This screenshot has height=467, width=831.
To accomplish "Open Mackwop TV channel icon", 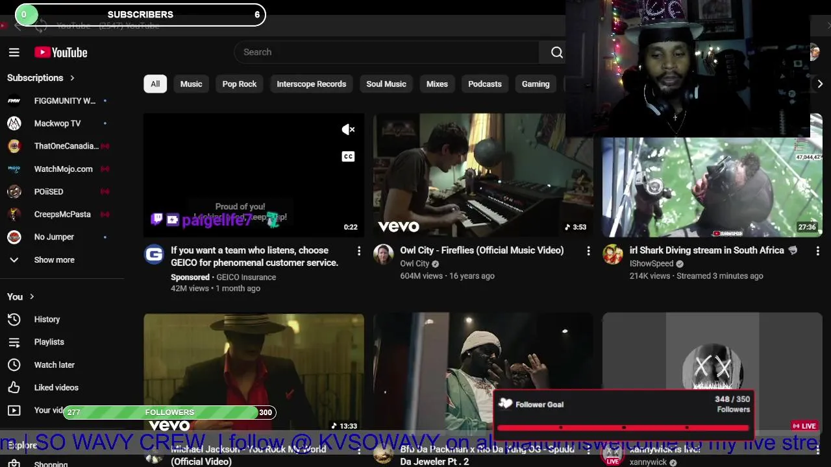I will click(x=14, y=123).
